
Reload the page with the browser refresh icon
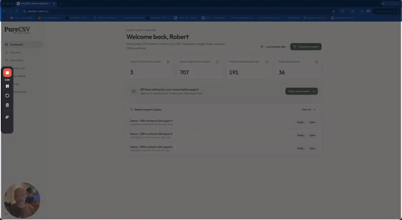click(x=17, y=11)
